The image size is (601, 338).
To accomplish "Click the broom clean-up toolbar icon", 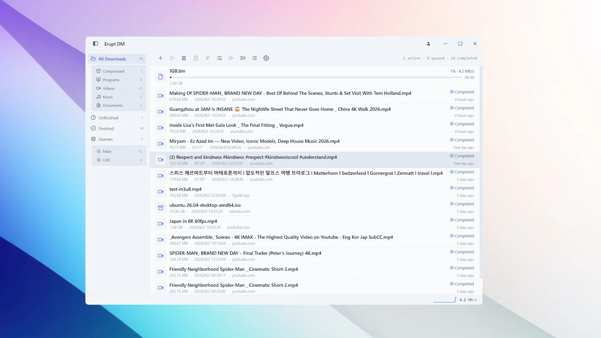I will (x=207, y=58).
